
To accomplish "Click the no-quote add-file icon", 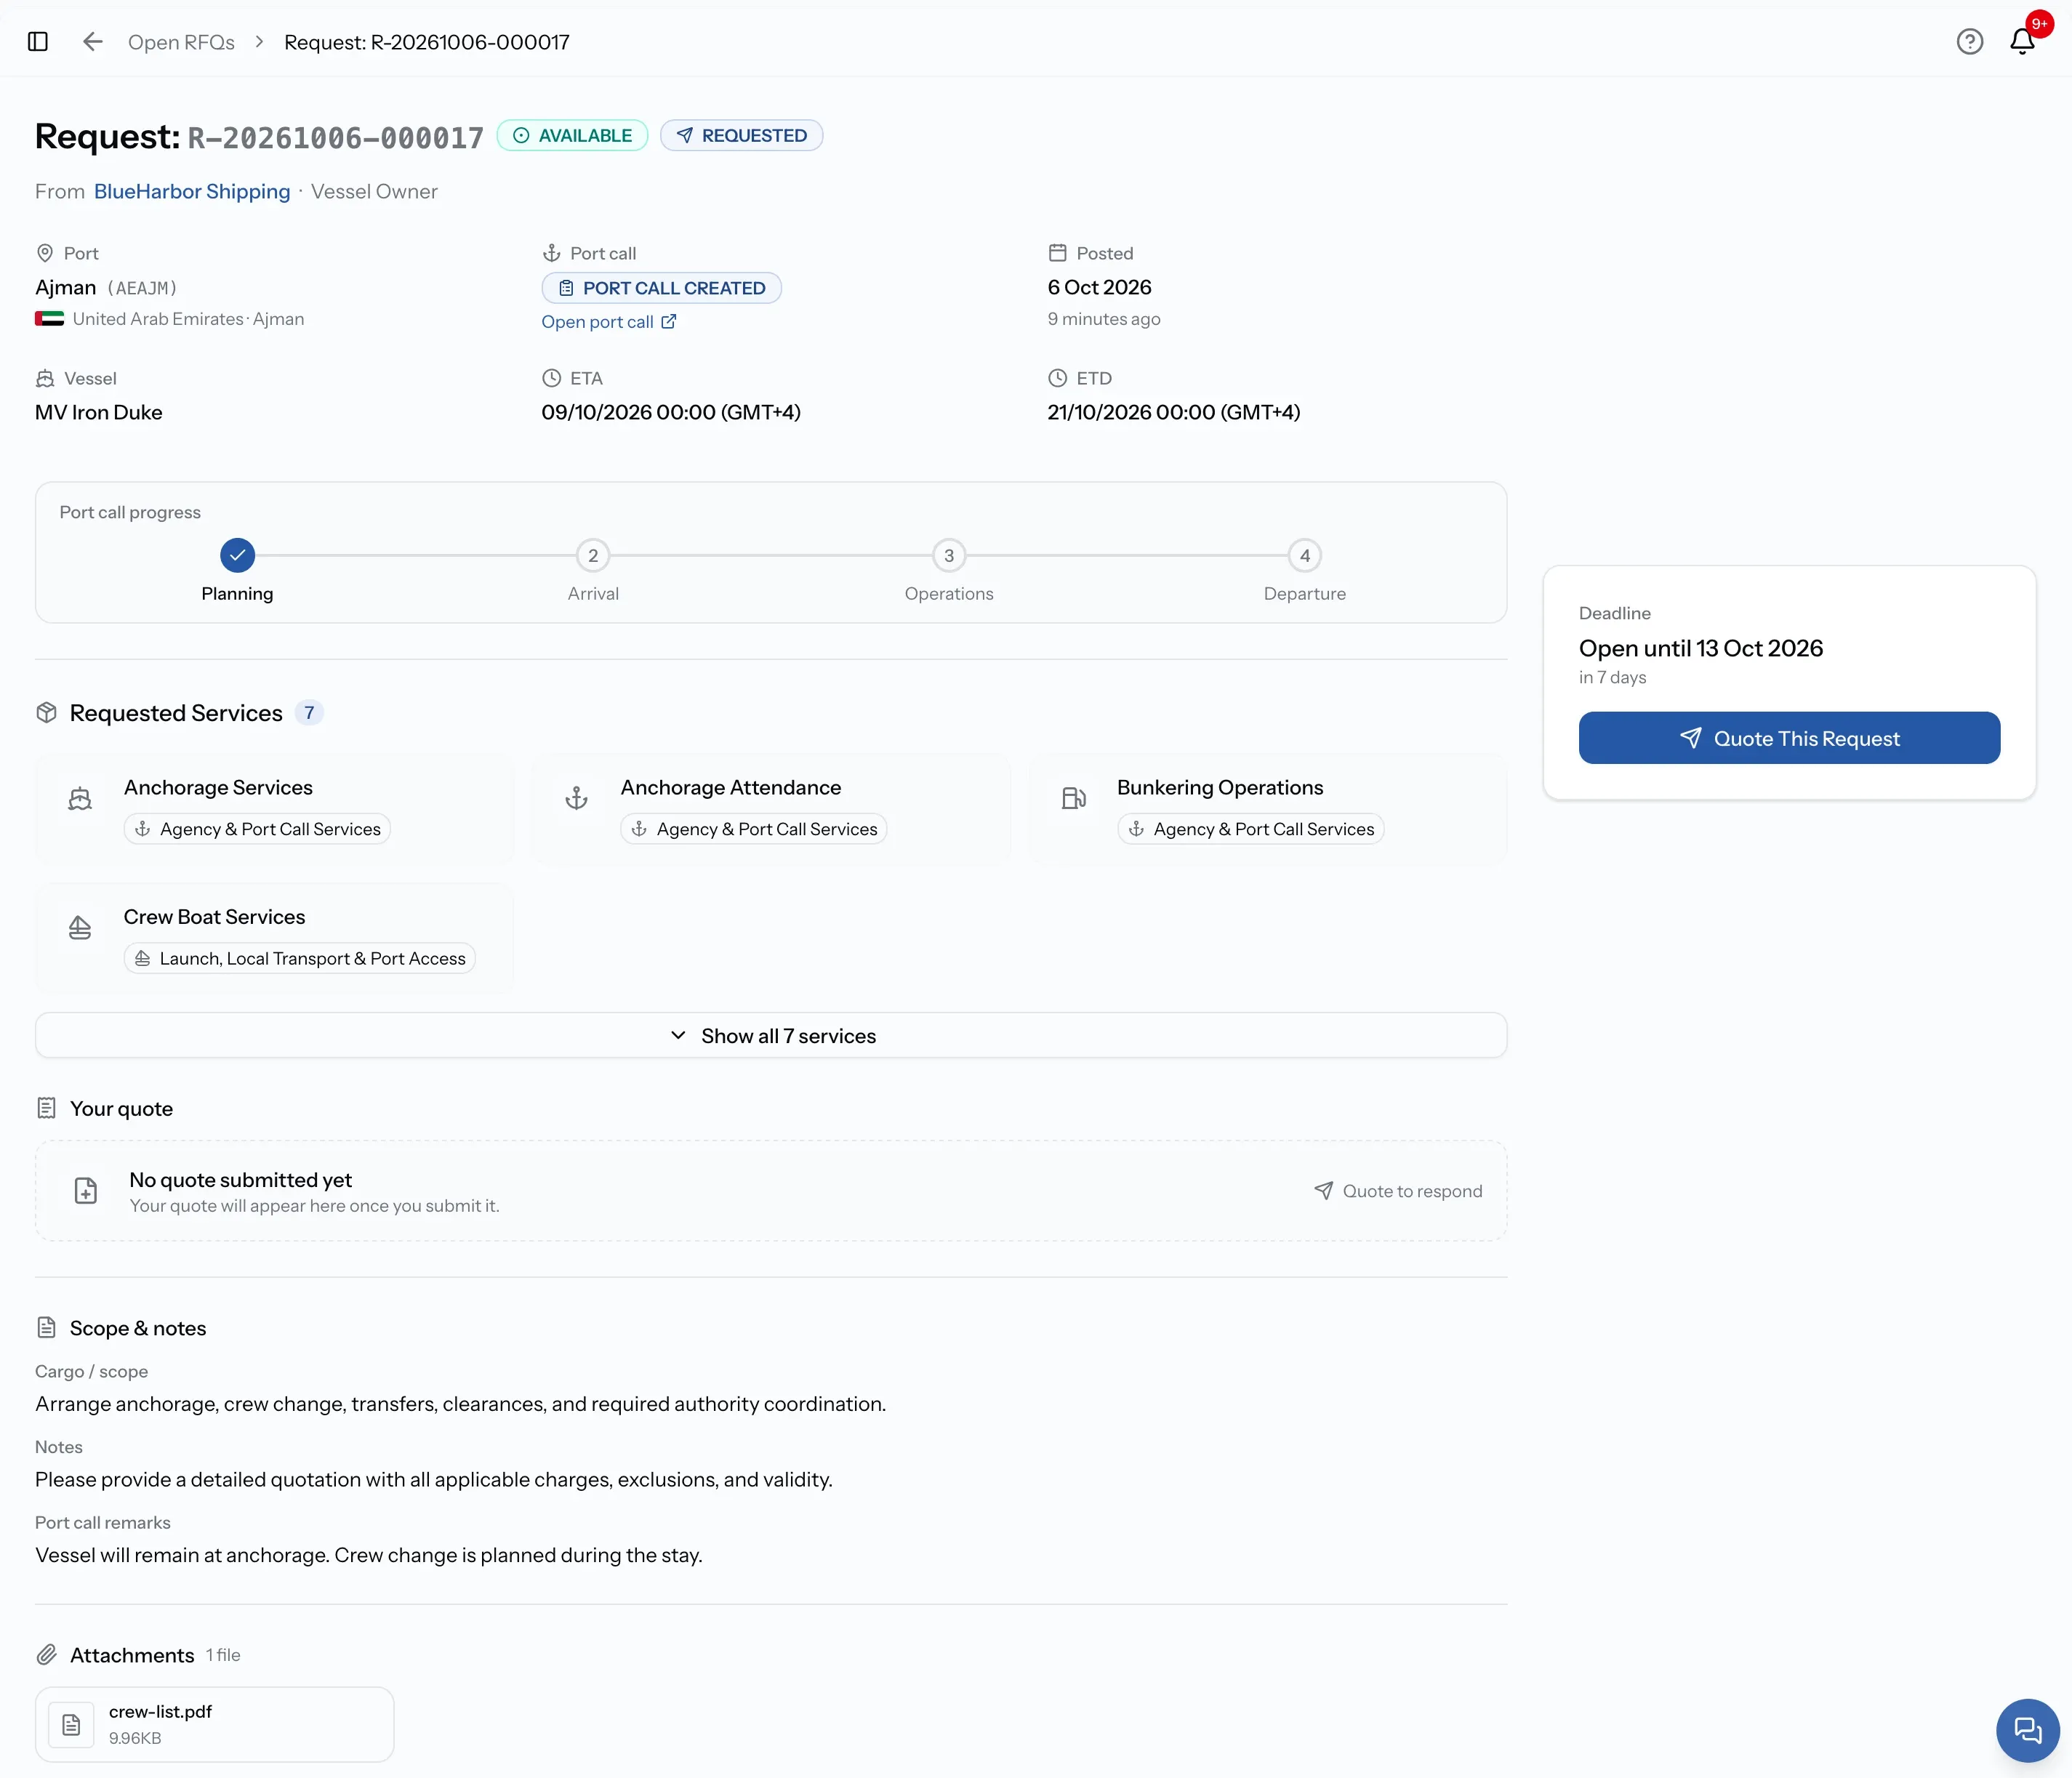I will point(86,1190).
